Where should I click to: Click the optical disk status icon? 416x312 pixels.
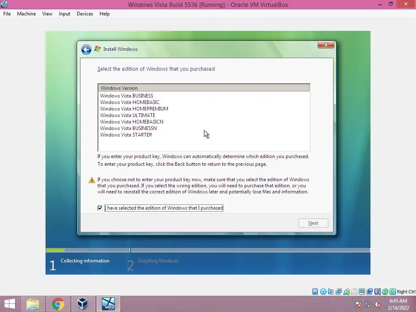pyautogui.click(x=323, y=292)
